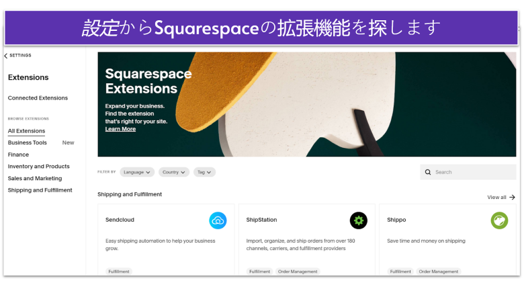The height and width of the screenshot is (287, 524).
Task: Click the Squarespace Extensions banner image
Action: coord(307,104)
